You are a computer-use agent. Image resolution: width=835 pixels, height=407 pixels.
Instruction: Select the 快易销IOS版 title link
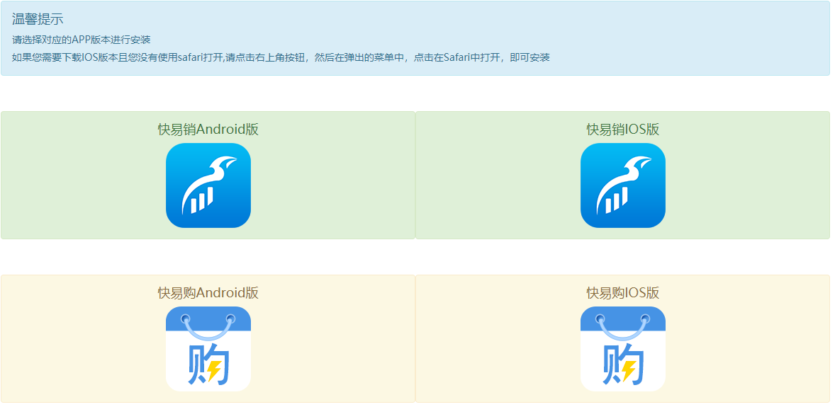click(622, 130)
